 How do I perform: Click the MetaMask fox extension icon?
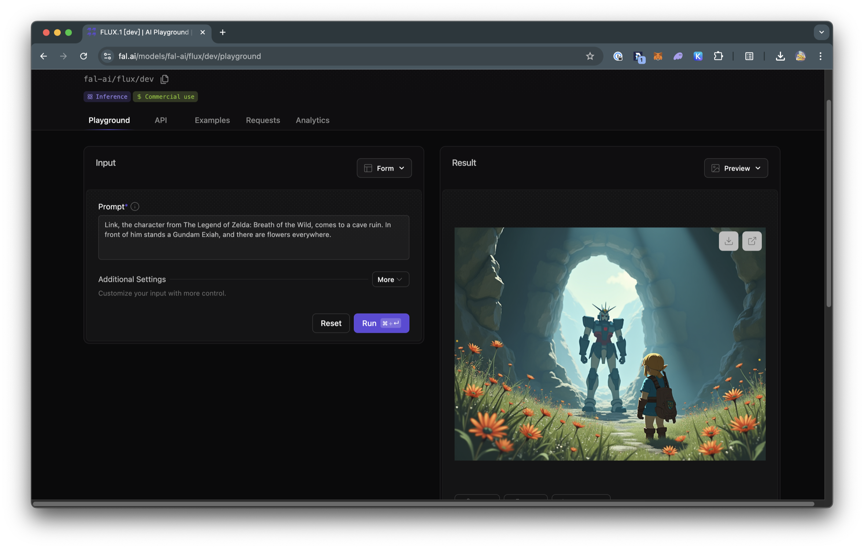tap(658, 56)
